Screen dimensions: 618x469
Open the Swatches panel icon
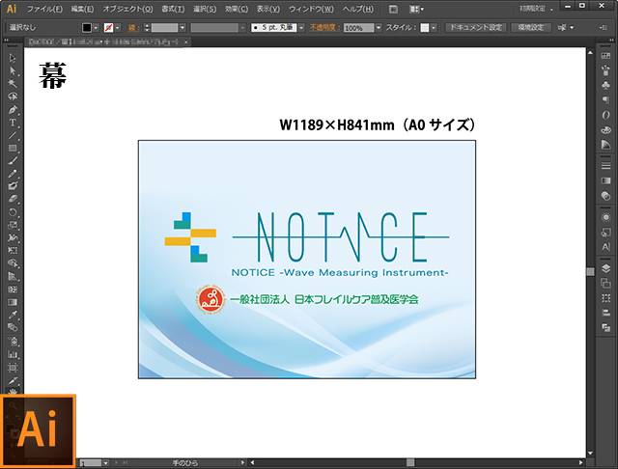(x=605, y=56)
